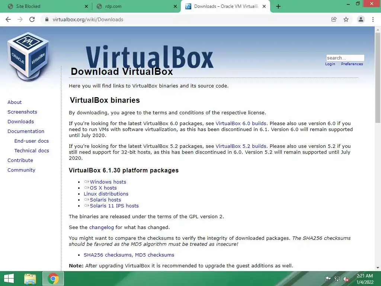Open the About sidebar link
Screen dimensions: 381x286
tap(15, 102)
